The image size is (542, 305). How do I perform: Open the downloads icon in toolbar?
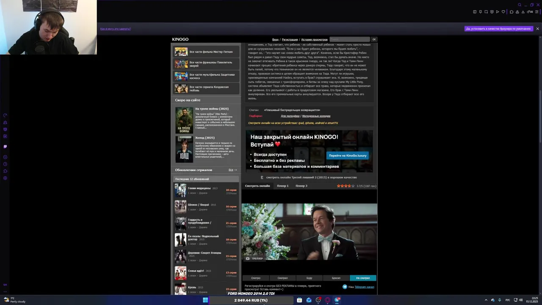(x=523, y=12)
